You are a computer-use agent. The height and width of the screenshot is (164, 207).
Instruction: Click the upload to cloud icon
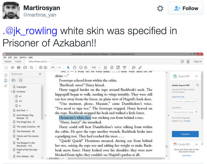click(x=12, y=68)
